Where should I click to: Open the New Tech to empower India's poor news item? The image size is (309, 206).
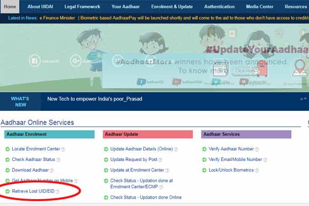pos(95,99)
